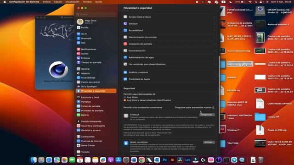Click Activar button for Modo hermético
Viewport: 294px width, 165px height.
tap(209, 142)
